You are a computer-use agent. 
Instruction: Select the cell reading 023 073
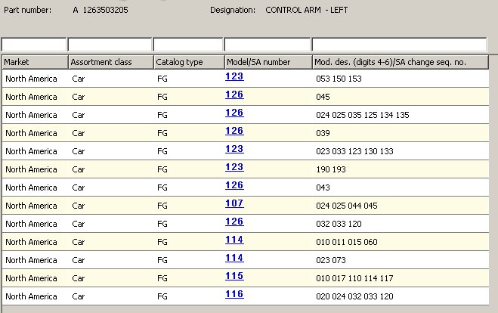[x=331, y=260]
